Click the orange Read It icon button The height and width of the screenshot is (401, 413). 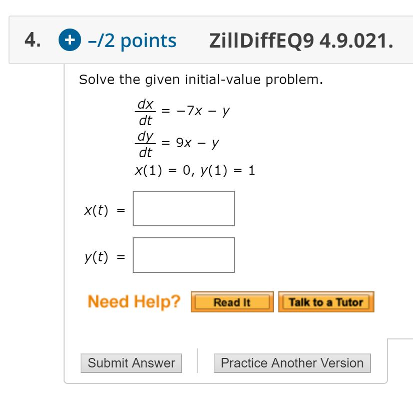(232, 302)
